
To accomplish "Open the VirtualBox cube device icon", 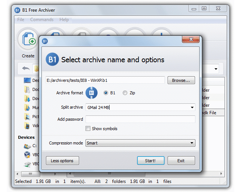I will 27,155.
